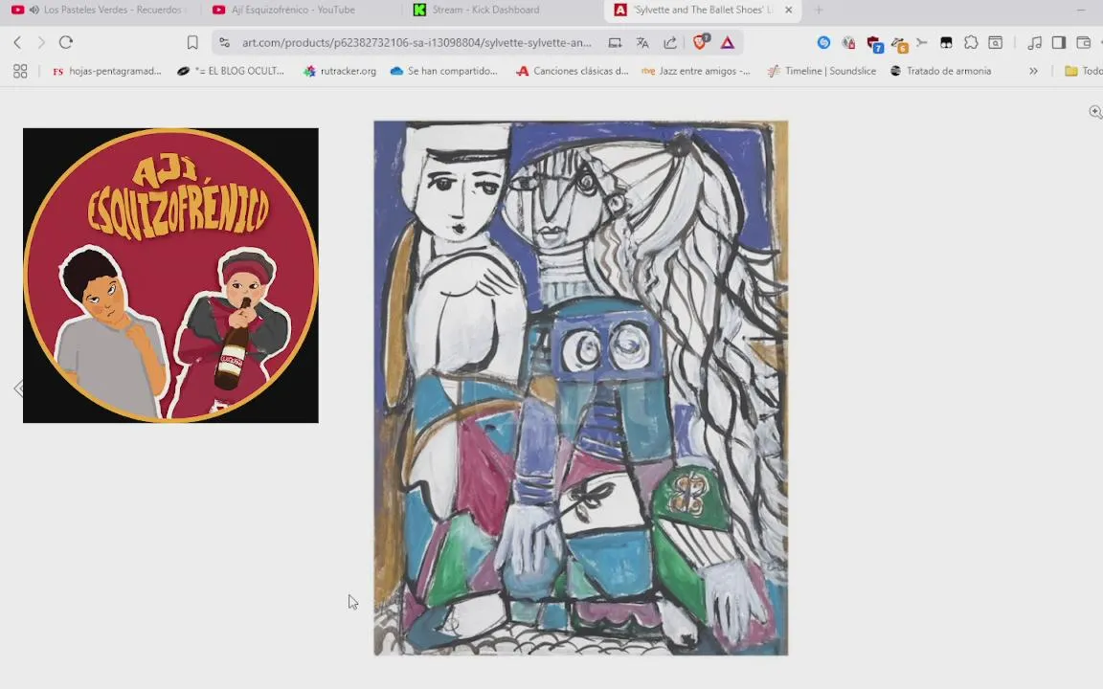The image size is (1103, 689).
Task: Open the globe lock extension icon
Action: 848,43
